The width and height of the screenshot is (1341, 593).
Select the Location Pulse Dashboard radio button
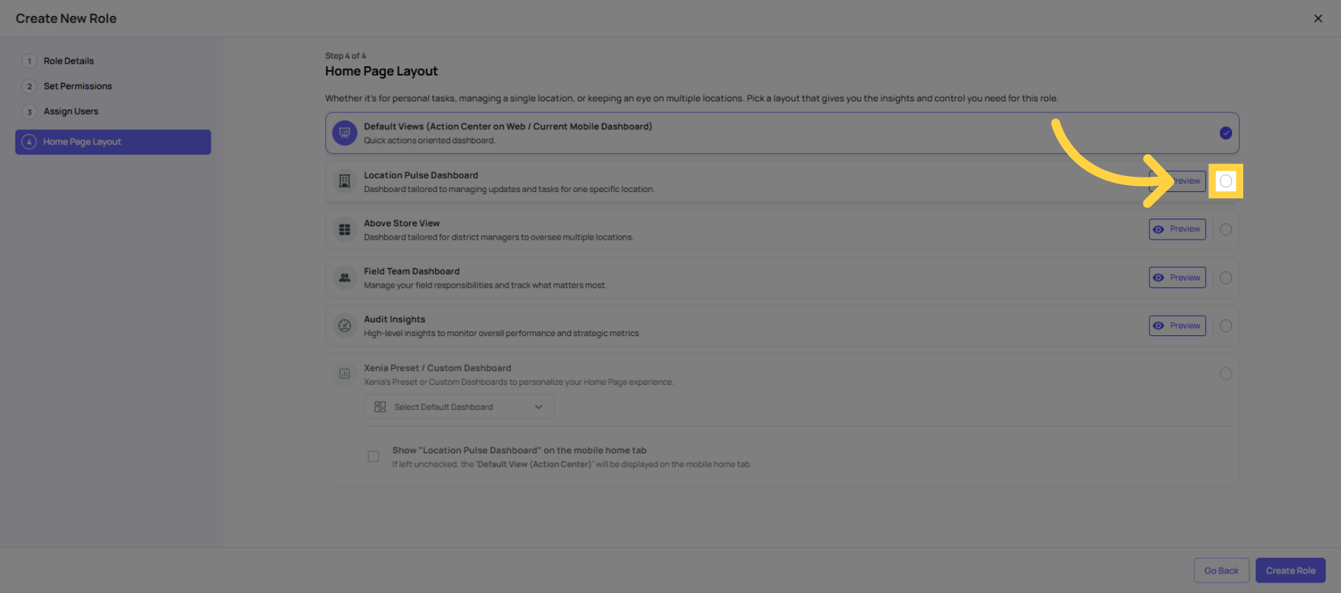tap(1226, 181)
